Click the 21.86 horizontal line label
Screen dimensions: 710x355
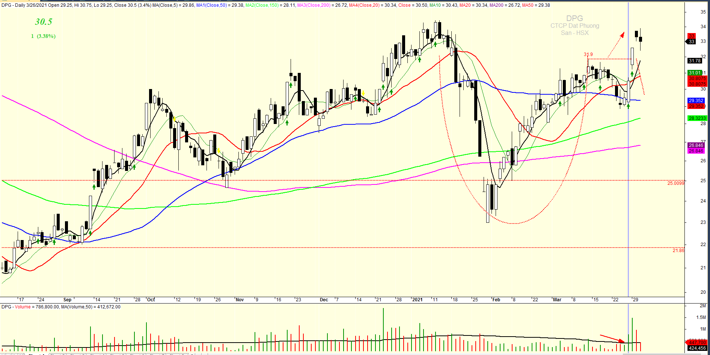(678, 251)
